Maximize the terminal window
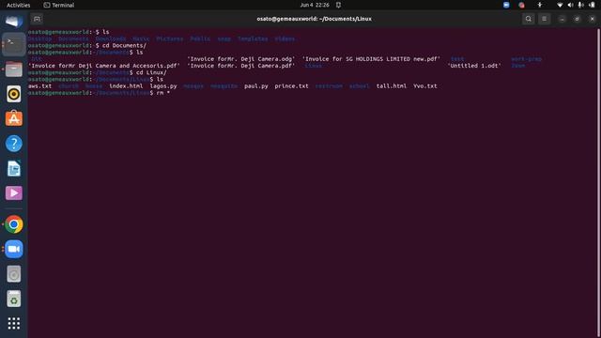 click(x=577, y=19)
